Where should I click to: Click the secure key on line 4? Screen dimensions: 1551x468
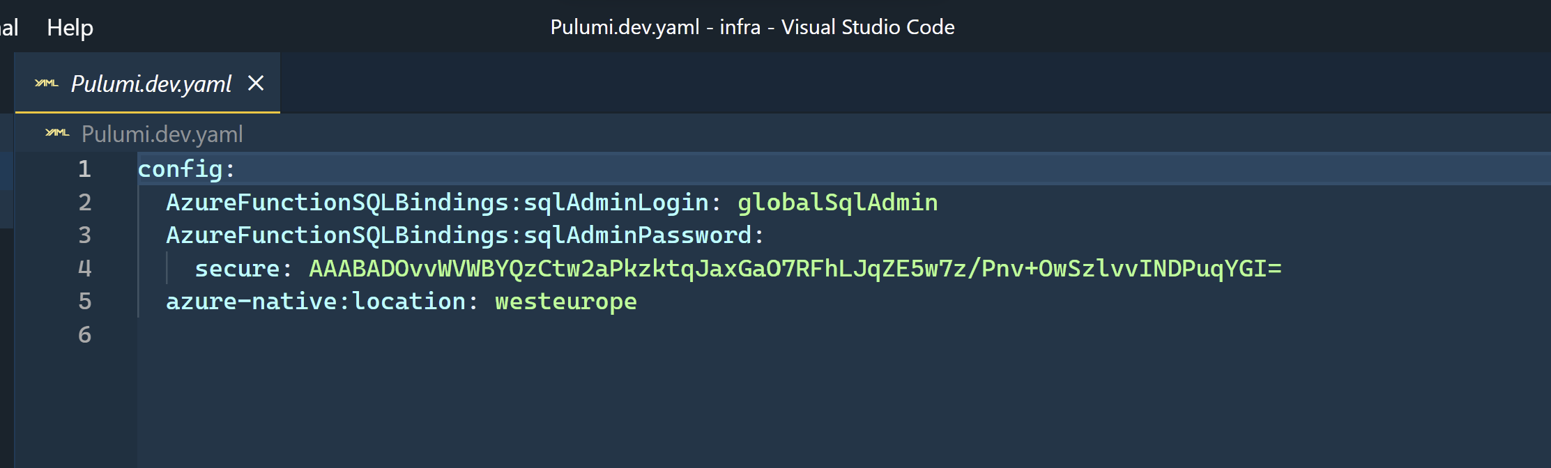(x=237, y=267)
